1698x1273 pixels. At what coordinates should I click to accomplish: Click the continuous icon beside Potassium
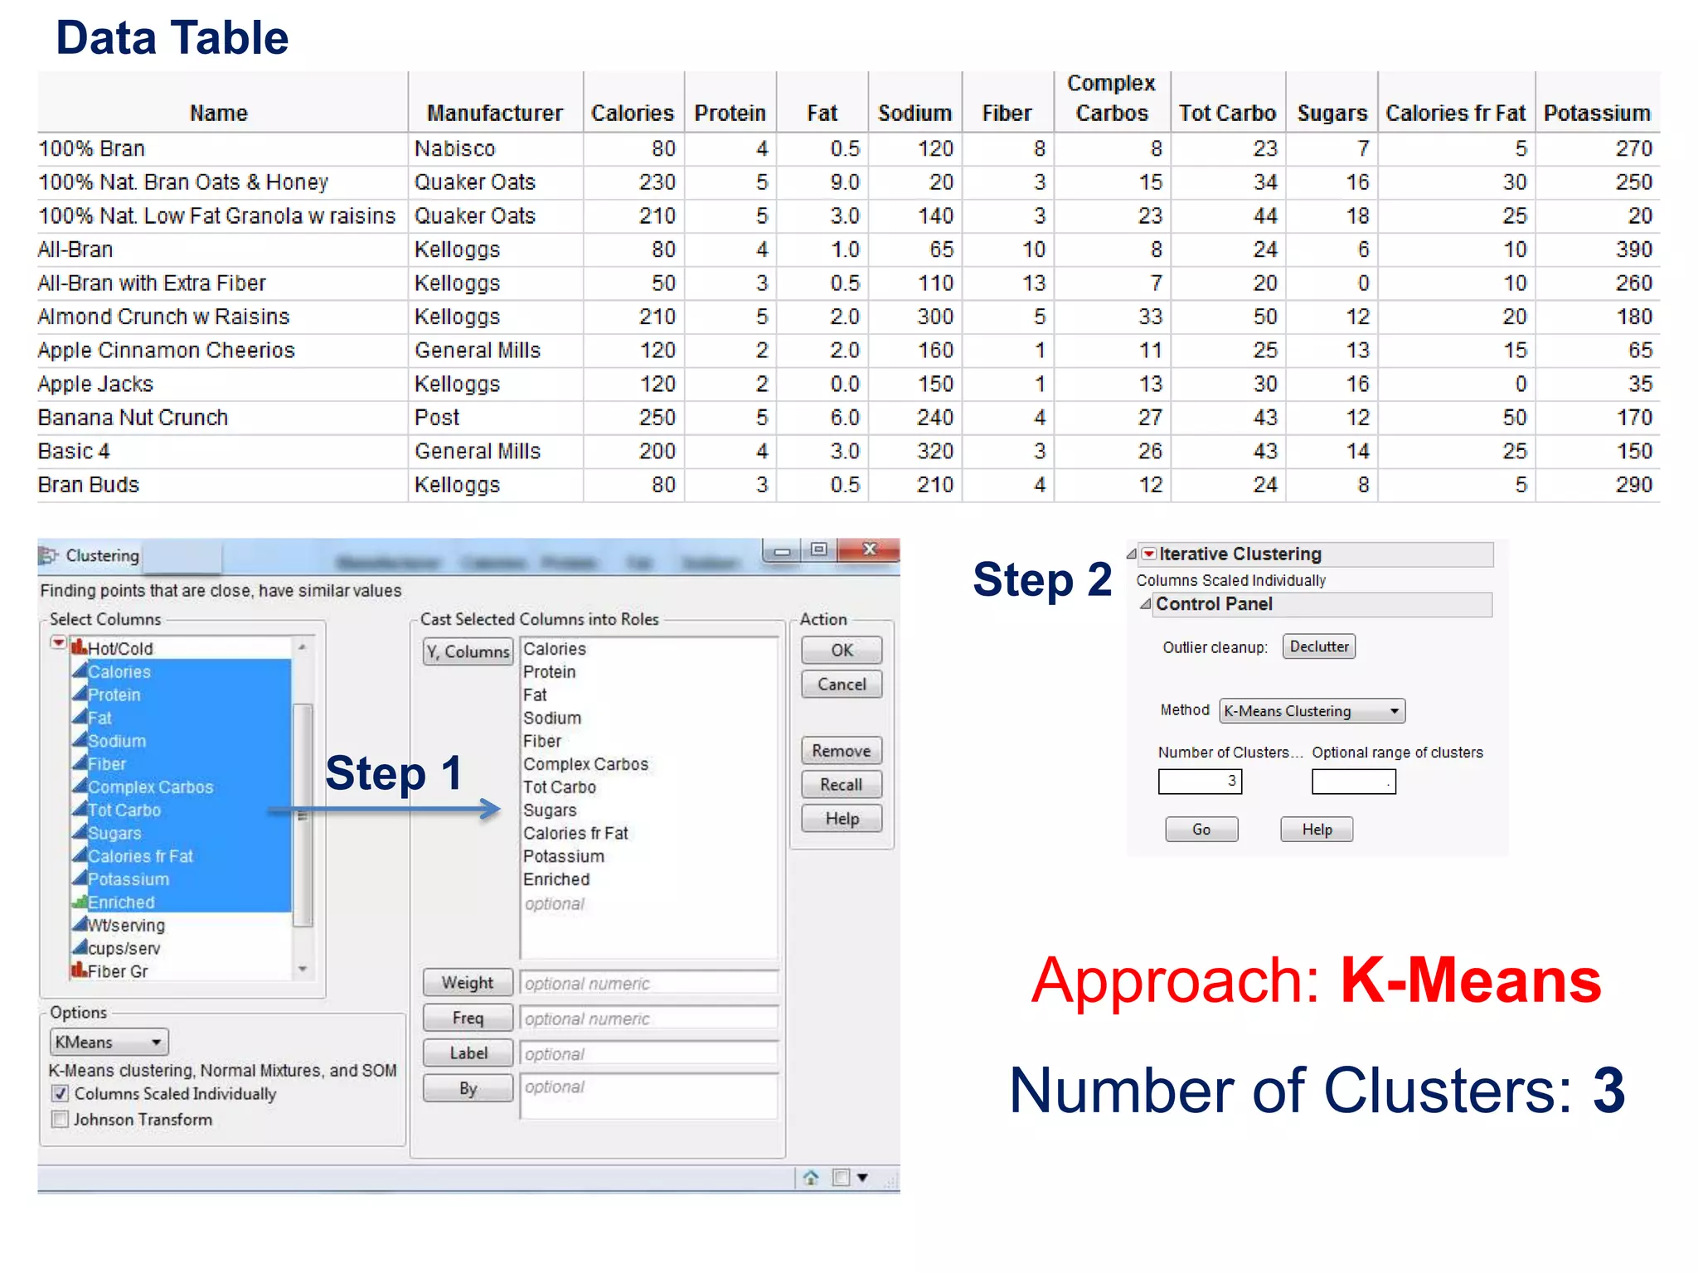(80, 879)
